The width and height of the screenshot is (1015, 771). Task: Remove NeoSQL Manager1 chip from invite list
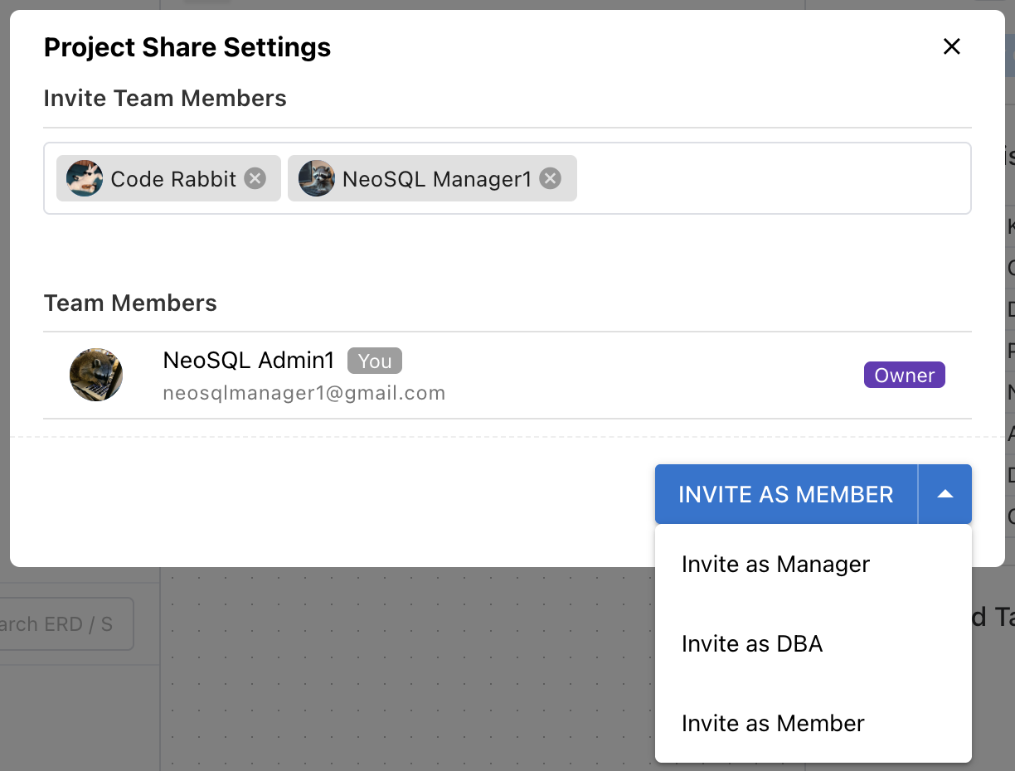(550, 178)
